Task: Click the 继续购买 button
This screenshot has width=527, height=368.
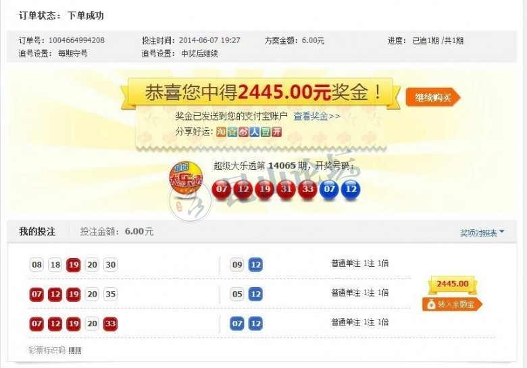Action: [433, 98]
